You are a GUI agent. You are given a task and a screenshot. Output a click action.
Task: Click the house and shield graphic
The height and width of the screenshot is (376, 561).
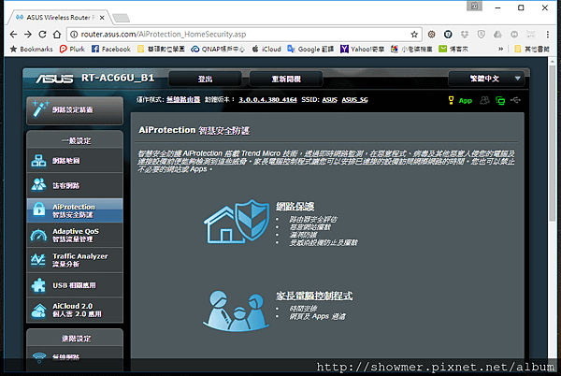(237, 222)
